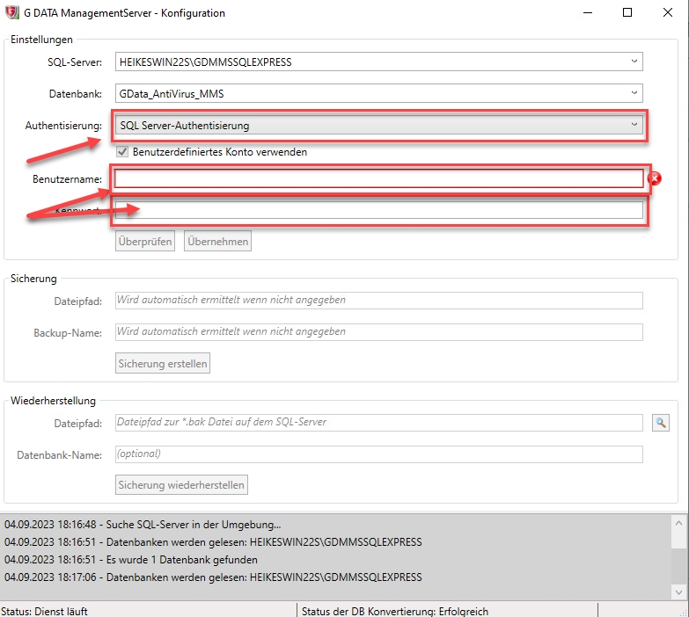
Task: Click the Sicherung erstellen button
Action: (163, 363)
